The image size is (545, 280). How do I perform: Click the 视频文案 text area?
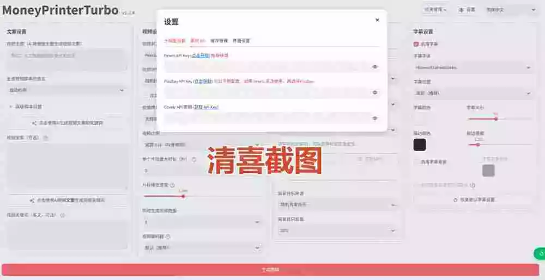point(66,167)
